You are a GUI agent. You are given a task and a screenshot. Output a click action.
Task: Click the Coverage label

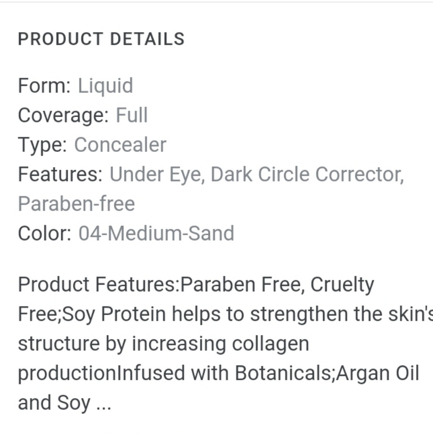pyautogui.click(x=63, y=116)
